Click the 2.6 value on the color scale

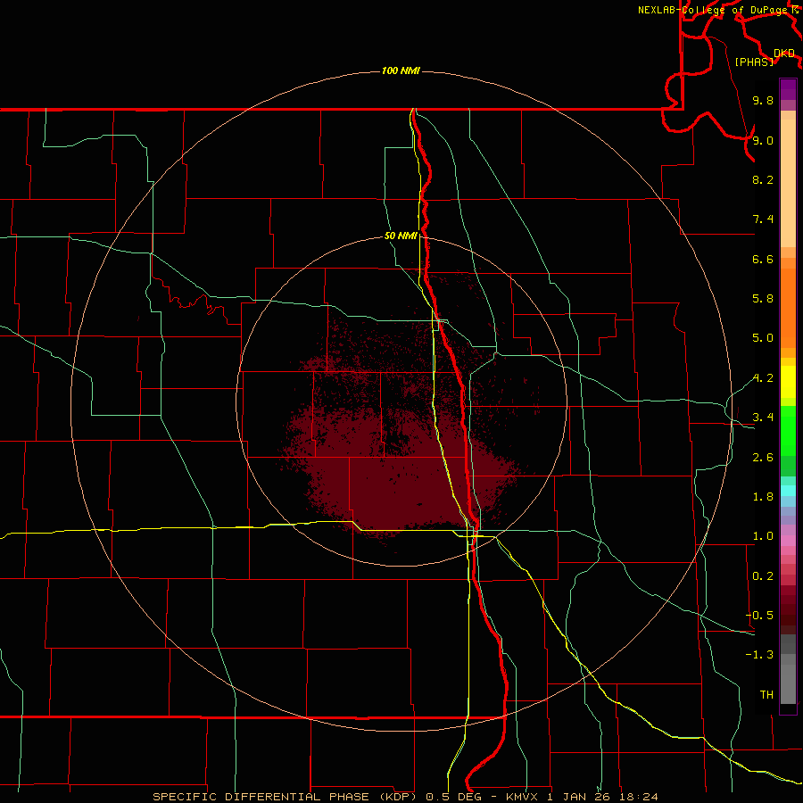pos(763,458)
